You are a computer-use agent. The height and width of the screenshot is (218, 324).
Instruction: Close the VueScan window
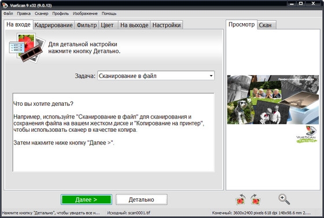coord(313,3)
